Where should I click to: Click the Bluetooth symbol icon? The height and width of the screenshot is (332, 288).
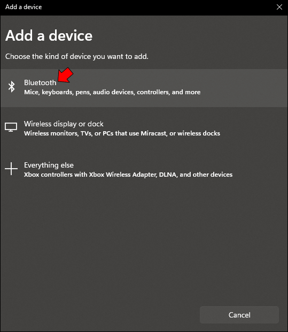[11, 87]
